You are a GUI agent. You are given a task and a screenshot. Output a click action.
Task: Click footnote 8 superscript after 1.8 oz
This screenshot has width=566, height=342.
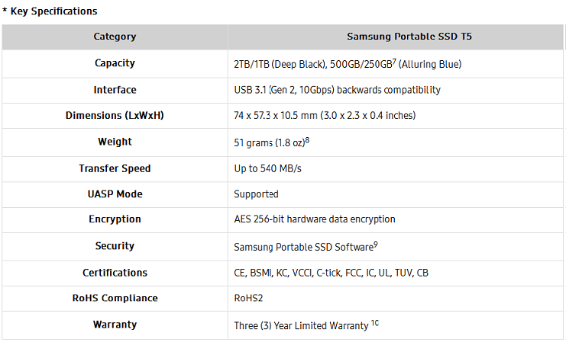[x=307, y=139]
